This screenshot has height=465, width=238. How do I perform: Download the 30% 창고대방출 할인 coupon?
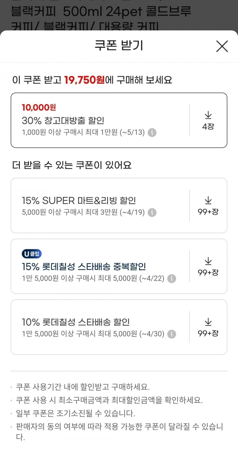point(208,116)
